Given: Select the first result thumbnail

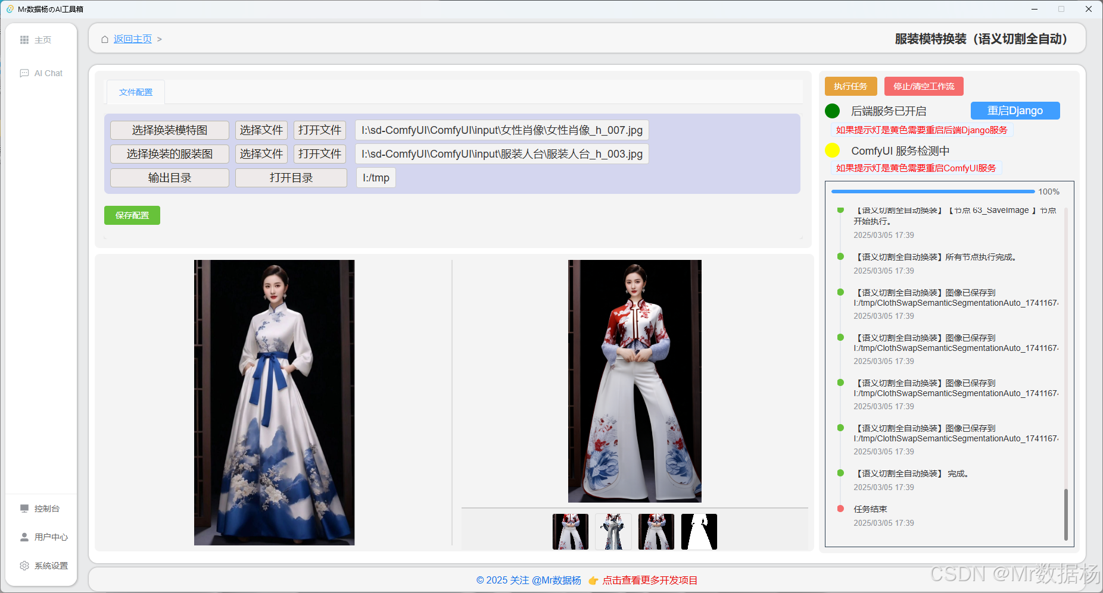Looking at the screenshot, I should coord(571,532).
